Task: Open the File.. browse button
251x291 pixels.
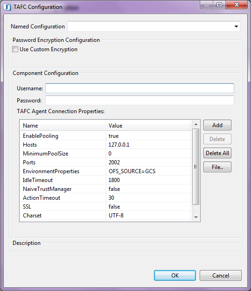Action: tap(217, 167)
